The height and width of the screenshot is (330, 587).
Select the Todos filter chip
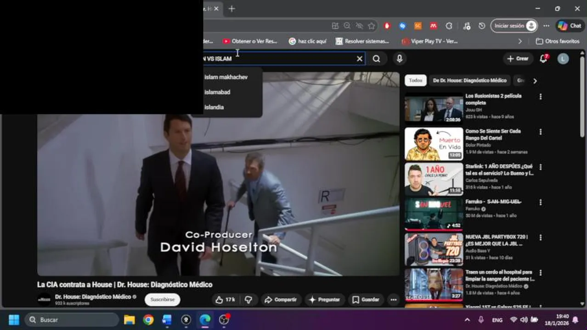click(x=416, y=80)
